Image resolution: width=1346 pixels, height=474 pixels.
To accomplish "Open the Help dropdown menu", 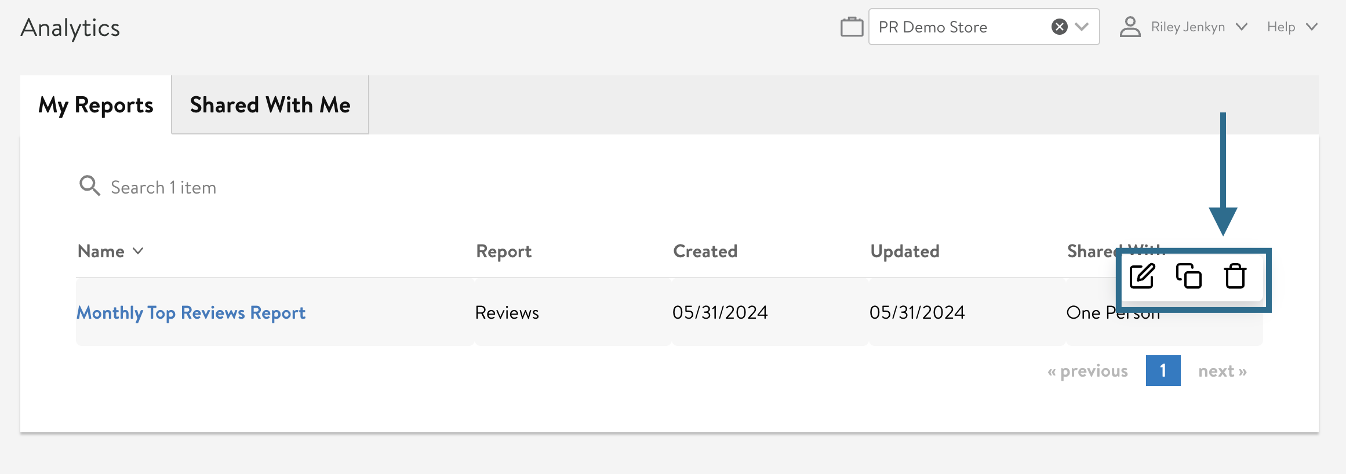I will (x=1292, y=27).
